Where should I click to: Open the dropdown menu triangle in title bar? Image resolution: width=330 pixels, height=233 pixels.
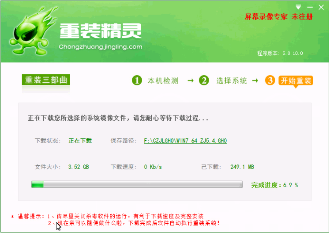(298, 7)
